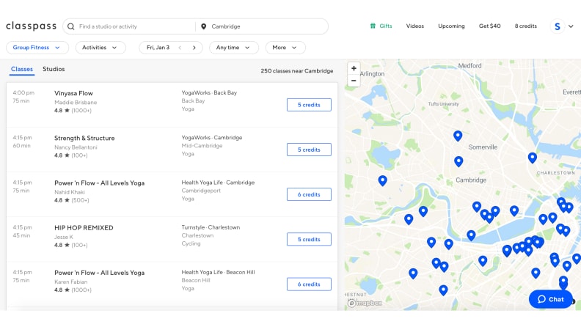Book Vinyasa Flow for 5 credits
The height and width of the screenshot is (327, 581).
[x=309, y=105]
